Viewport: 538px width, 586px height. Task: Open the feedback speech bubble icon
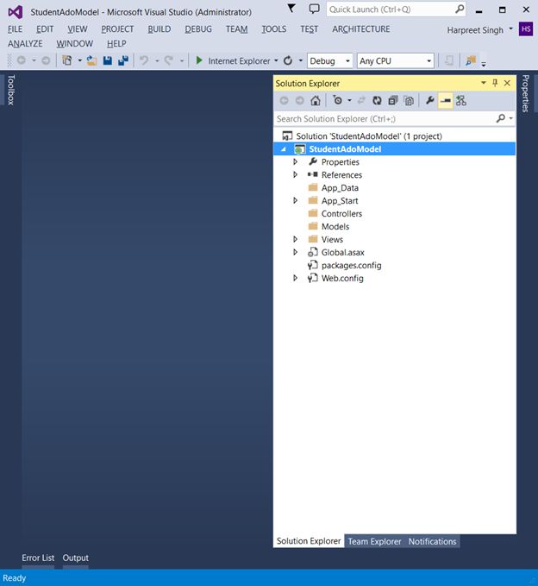coord(315,9)
